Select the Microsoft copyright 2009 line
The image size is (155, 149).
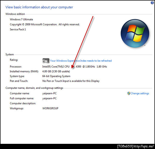coord(45,25)
